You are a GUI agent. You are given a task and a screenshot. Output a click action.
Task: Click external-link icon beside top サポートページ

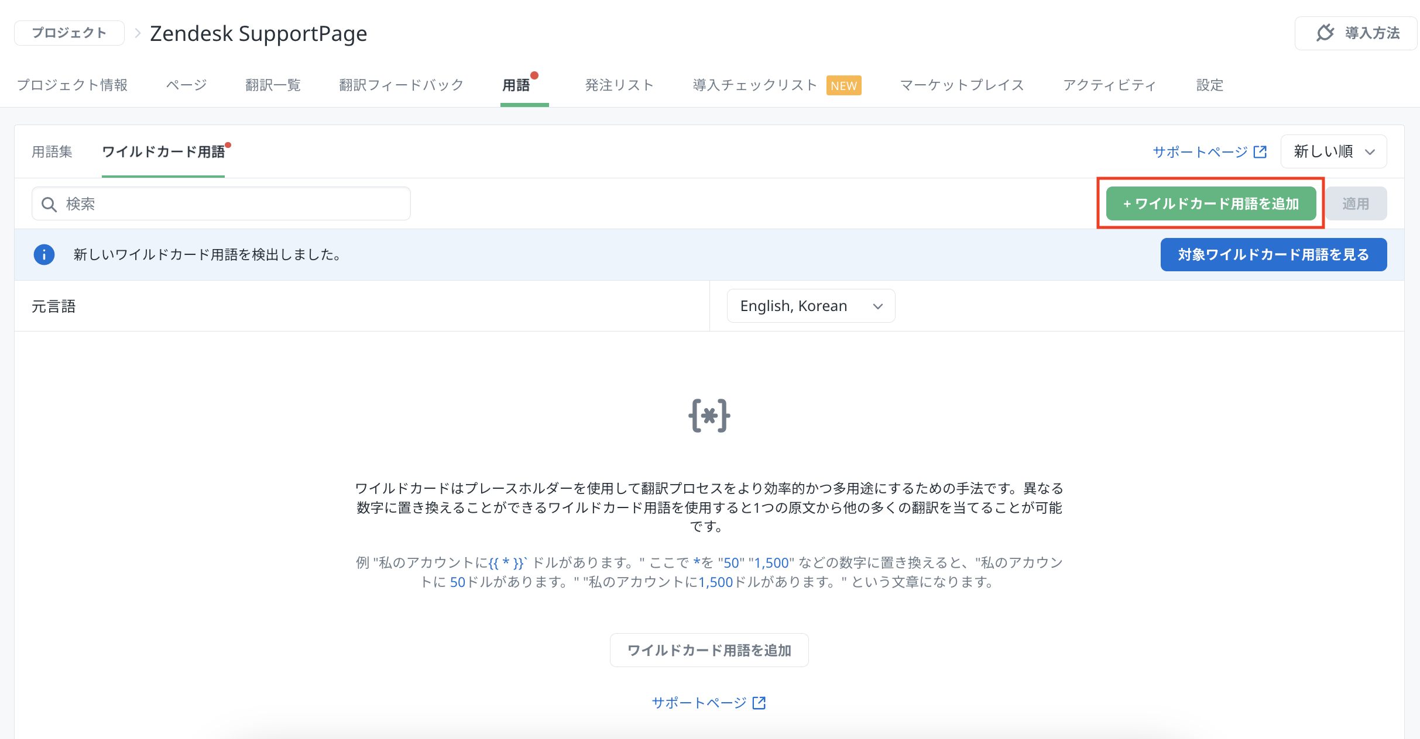[x=1260, y=152]
